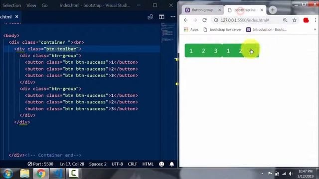Screen dimensions: 319x179
Task: Split the editor with the split icon
Action: [x=161, y=17]
